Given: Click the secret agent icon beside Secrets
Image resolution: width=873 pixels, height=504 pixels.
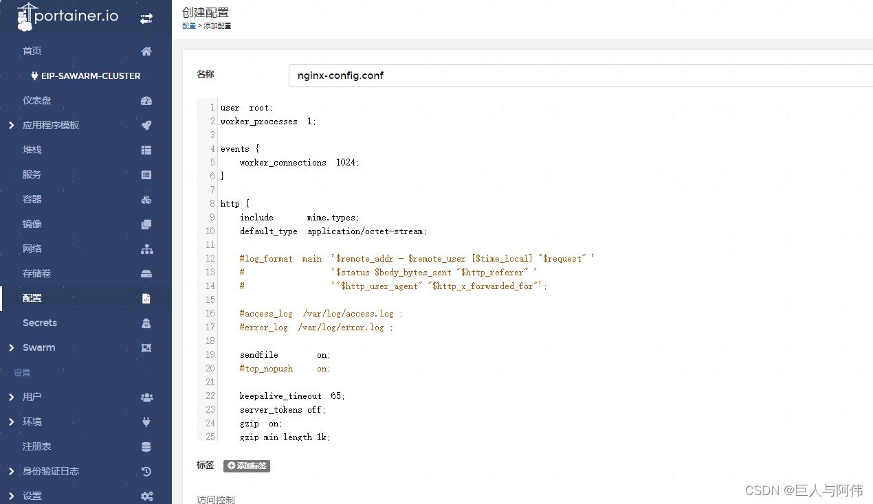Looking at the screenshot, I should [146, 323].
